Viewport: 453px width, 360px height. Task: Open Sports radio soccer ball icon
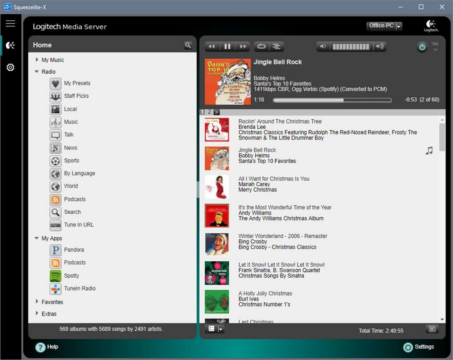pos(56,161)
